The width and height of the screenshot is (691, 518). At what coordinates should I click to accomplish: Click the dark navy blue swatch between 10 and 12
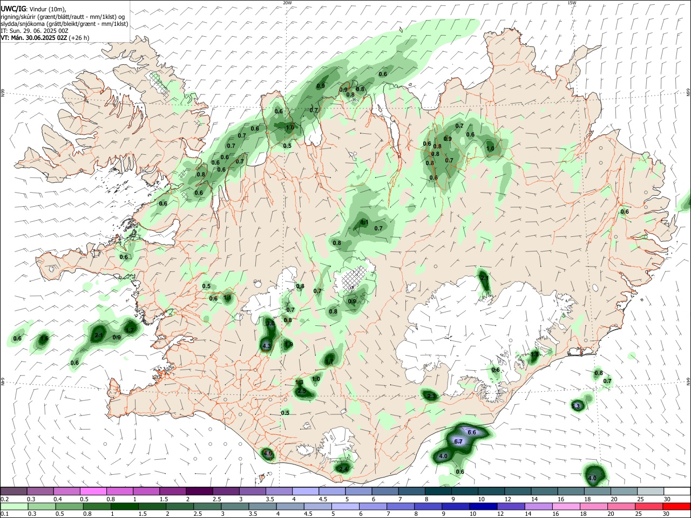483,507
